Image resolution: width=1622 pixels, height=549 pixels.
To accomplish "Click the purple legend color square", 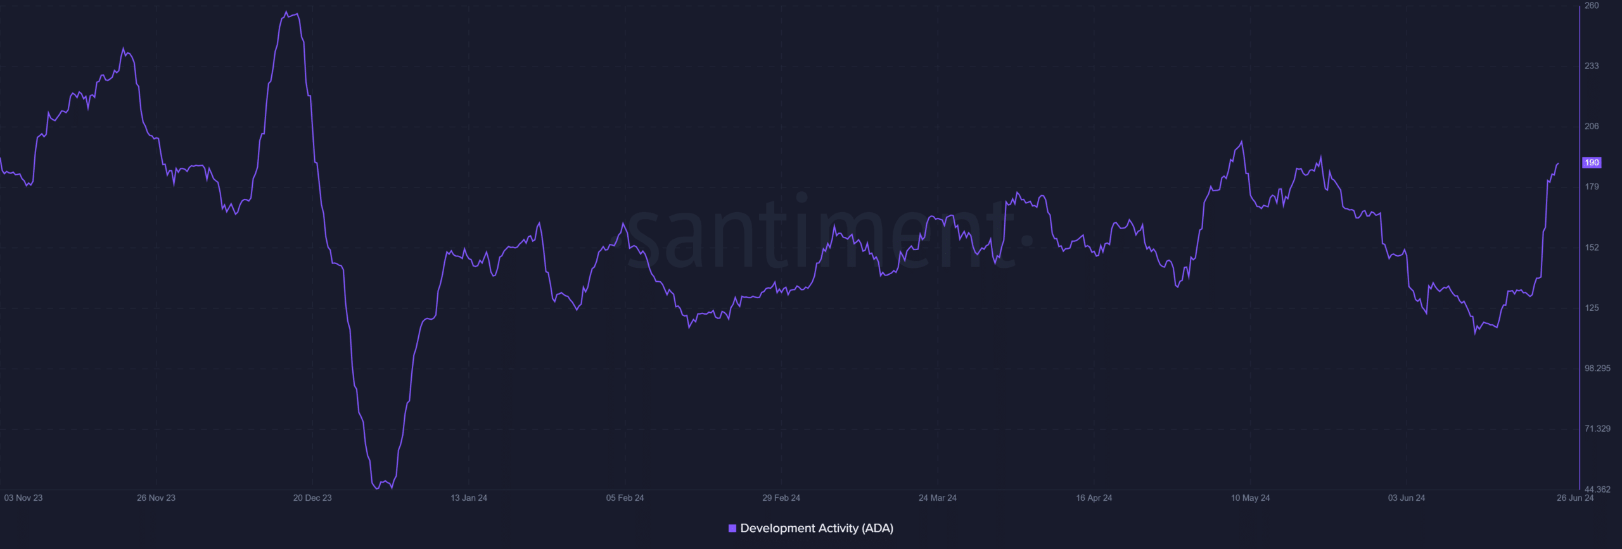I will (732, 528).
